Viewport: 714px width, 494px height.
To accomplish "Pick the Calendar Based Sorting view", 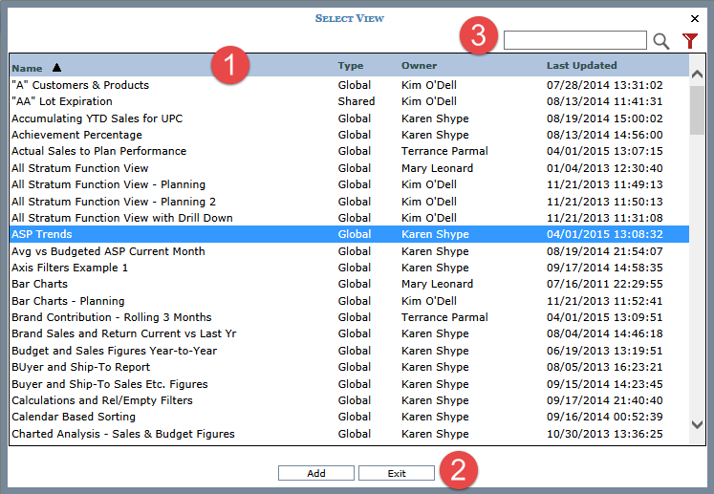I will [x=74, y=417].
